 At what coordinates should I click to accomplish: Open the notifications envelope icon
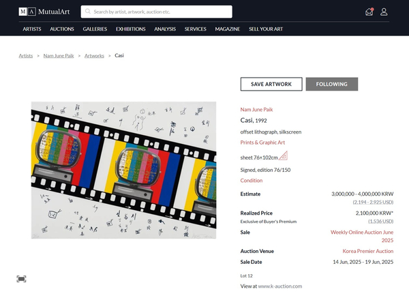coord(369,12)
